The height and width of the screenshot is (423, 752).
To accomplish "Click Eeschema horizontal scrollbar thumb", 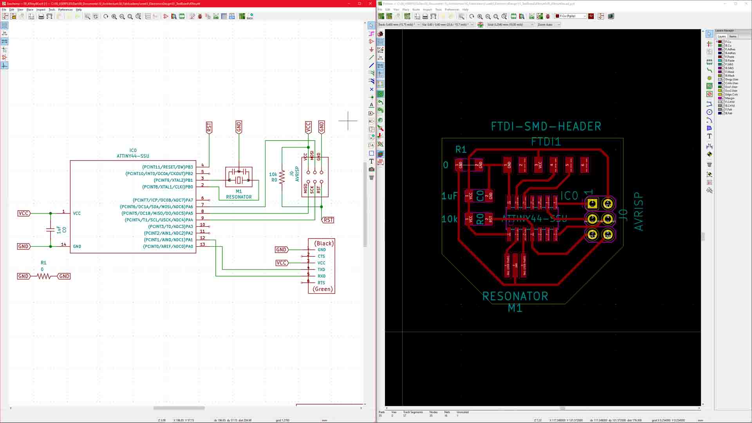I will pyautogui.click(x=179, y=408).
